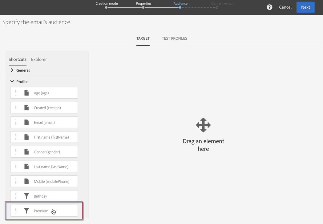
Task: Switch to the TARGET tab
Action: [143, 38]
